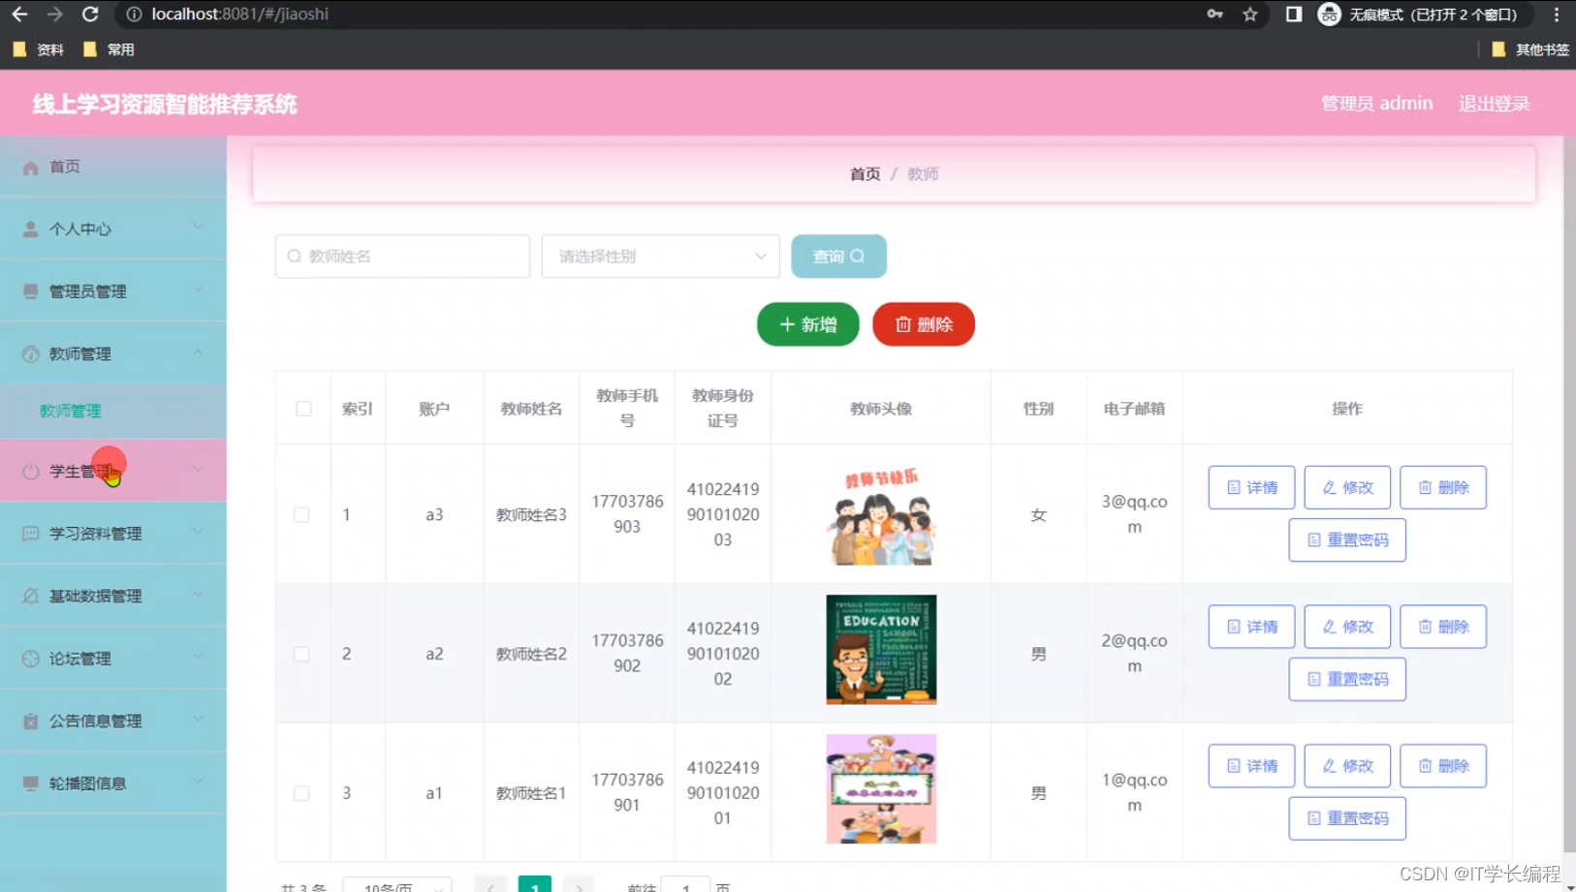The image size is (1576, 892).
Task: Click the green 新增 button
Action: tap(807, 323)
